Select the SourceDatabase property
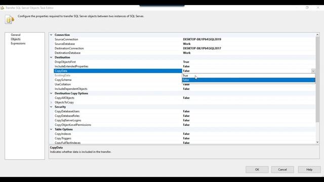324x182 pixels. (x=65, y=44)
